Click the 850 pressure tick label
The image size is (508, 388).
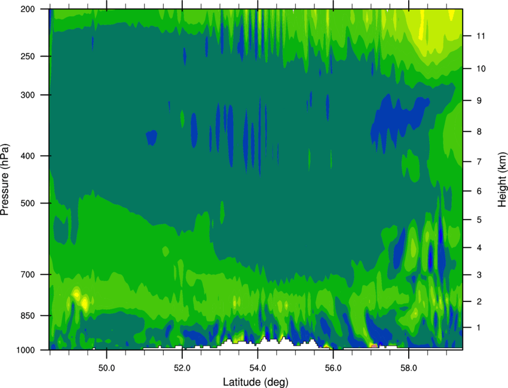(x=27, y=316)
